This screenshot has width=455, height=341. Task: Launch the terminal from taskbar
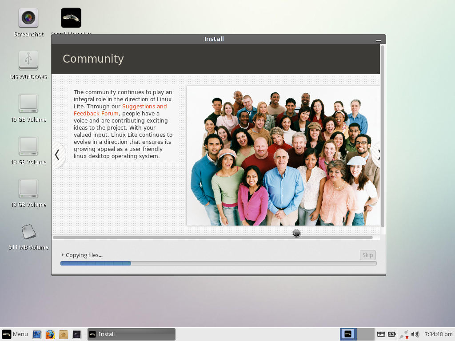click(x=76, y=334)
